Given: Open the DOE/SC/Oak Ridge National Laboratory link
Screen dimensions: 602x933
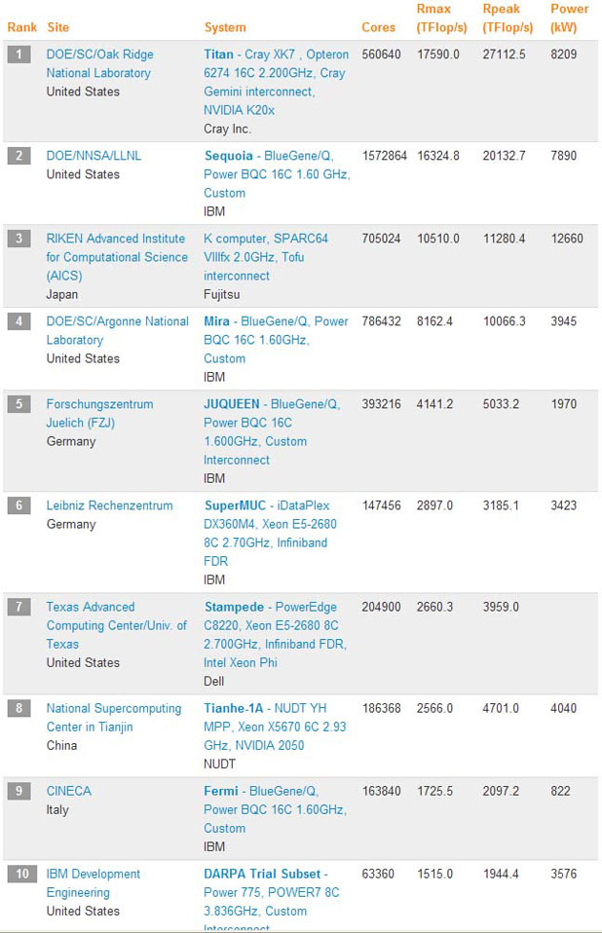Looking at the screenshot, I should (x=99, y=63).
